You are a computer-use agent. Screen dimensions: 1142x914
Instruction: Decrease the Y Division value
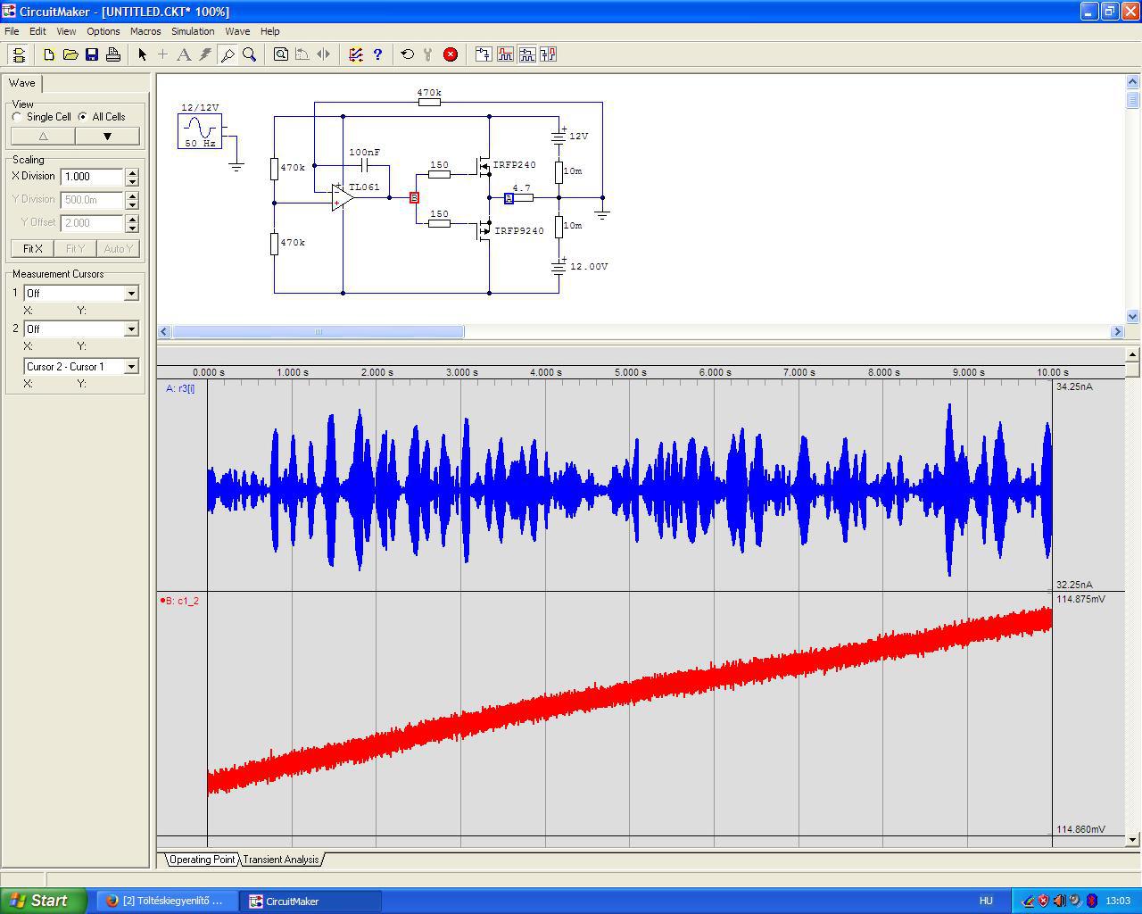pyautogui.click(x=132, y=204)
